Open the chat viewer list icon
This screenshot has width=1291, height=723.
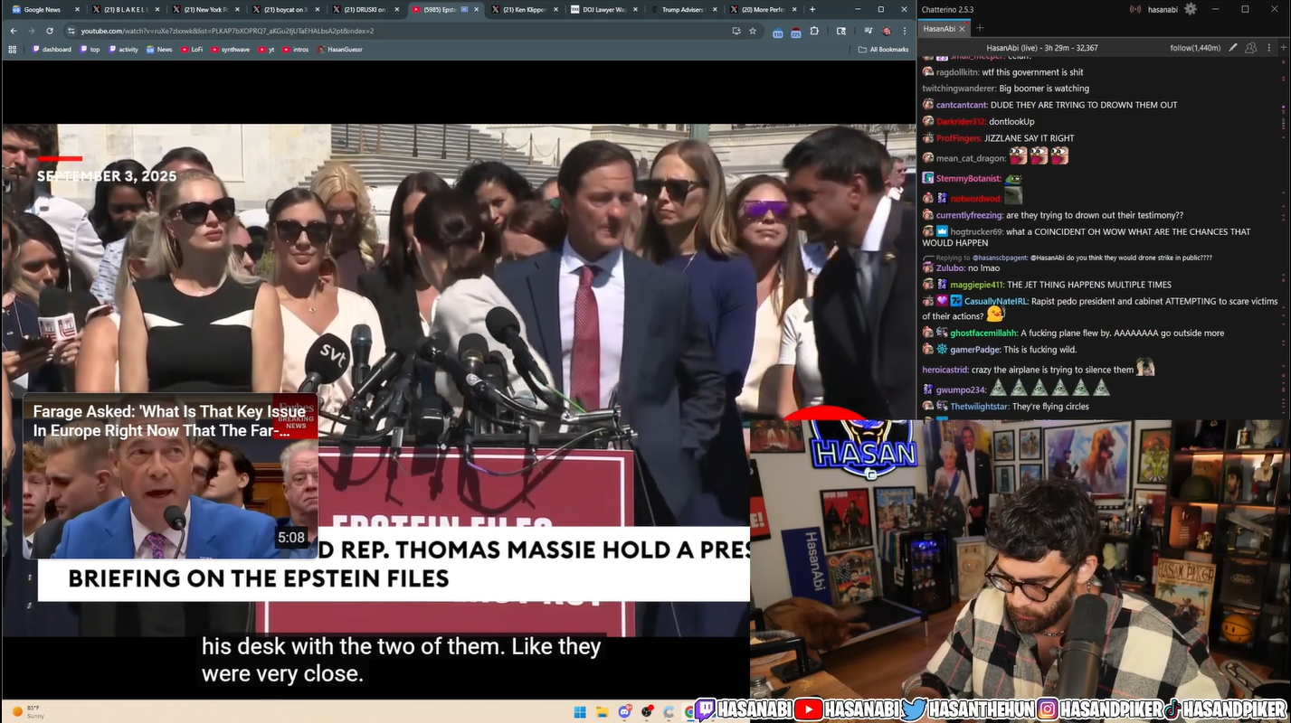click(1251, 48)
